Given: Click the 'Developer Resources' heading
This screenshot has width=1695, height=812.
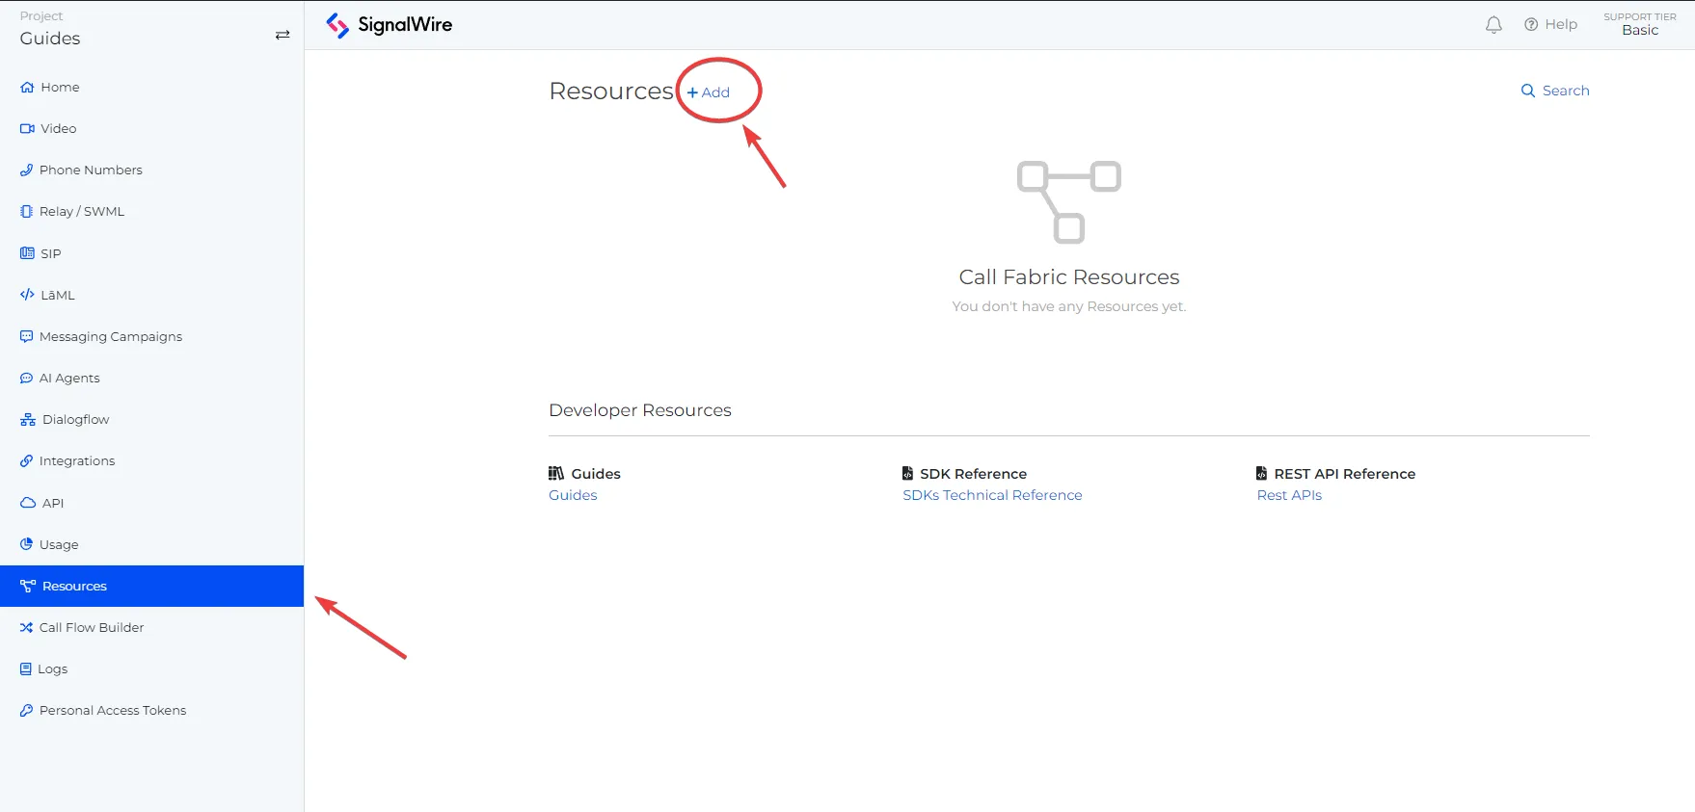Looking at the screenshot, I should tap(640, 410).
